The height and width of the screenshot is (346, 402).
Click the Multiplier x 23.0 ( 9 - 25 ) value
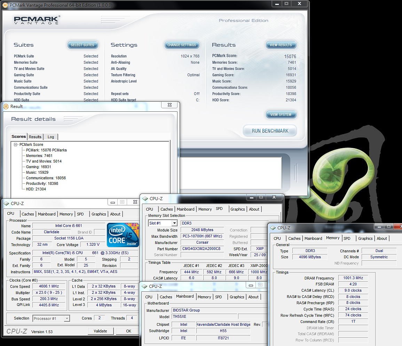coord(49,292)
